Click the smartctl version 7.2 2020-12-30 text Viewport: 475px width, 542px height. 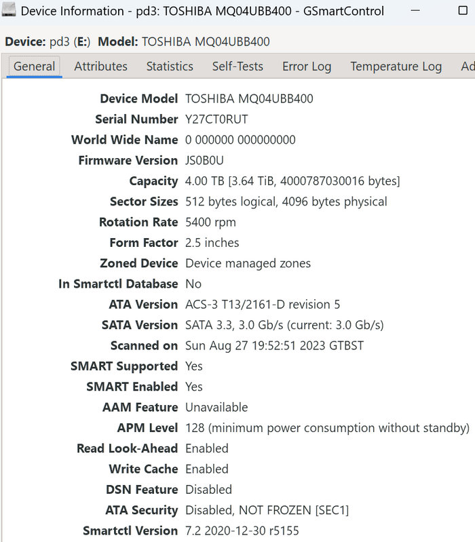point(242,530)
